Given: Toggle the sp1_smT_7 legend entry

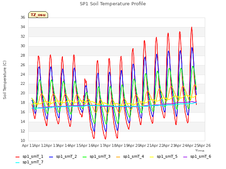Looking at the screenshot, I should pyautogui.click(x=29, y=162).
